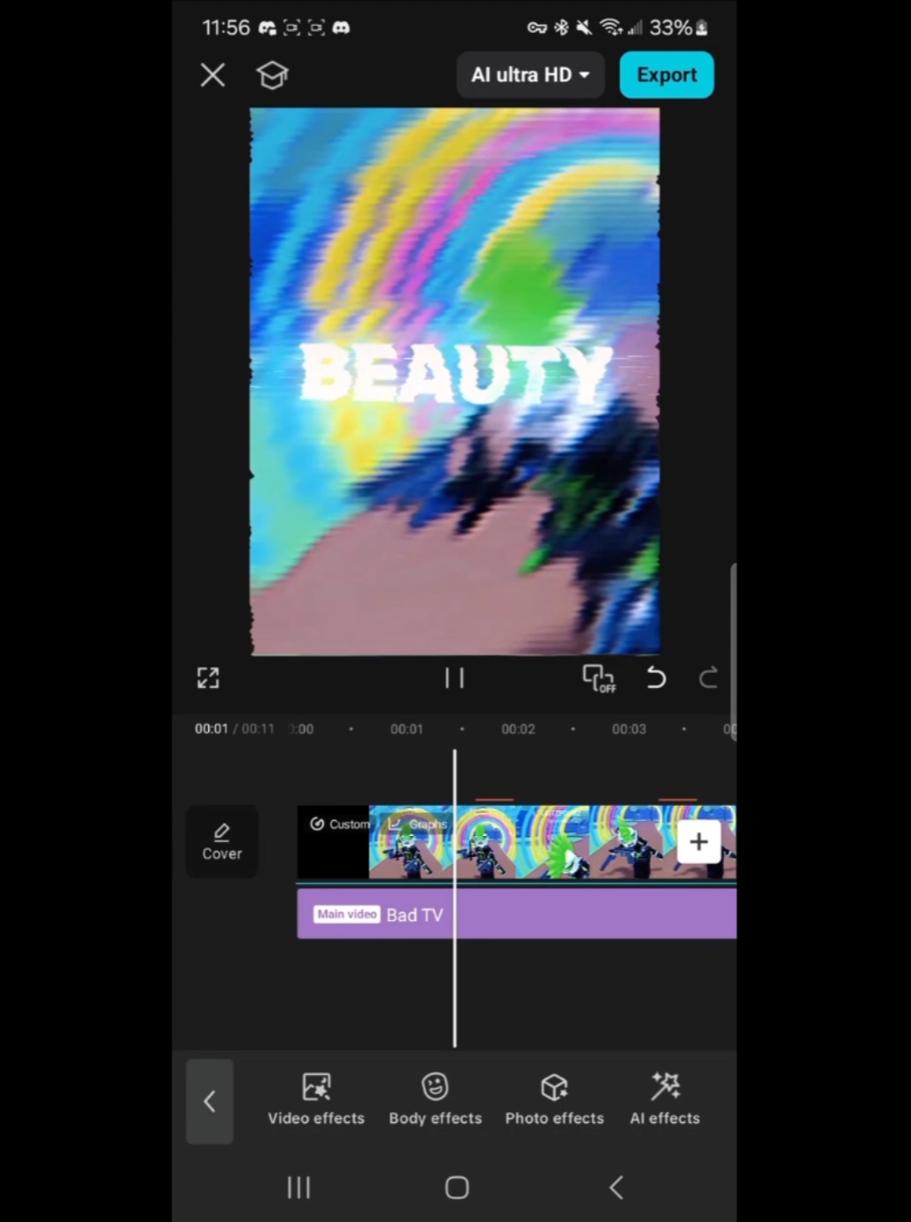Screen dimensions: 911x1222
Task: Open Body effects
Action: click(435, 1100)
